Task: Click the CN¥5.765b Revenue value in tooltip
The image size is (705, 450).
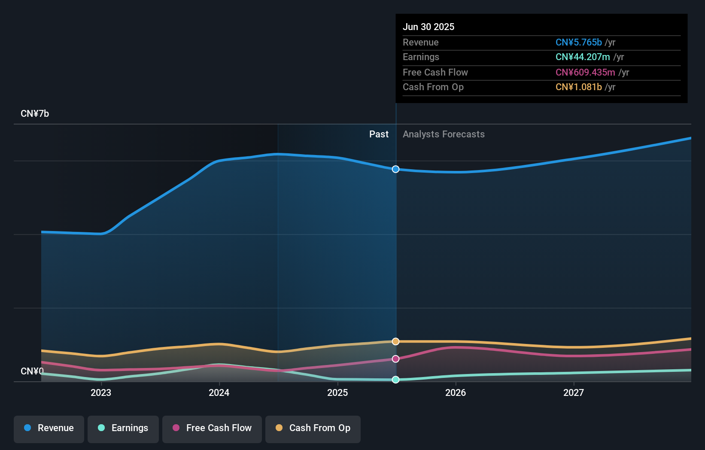Action: [579, 43]
